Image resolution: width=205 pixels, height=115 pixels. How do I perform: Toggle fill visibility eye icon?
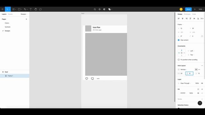[198, 93]
